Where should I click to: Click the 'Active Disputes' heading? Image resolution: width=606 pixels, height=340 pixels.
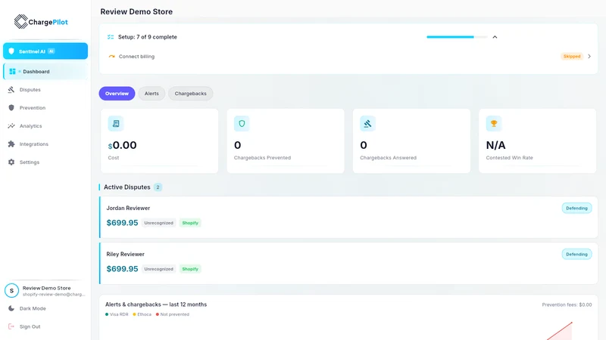(127, 187)
